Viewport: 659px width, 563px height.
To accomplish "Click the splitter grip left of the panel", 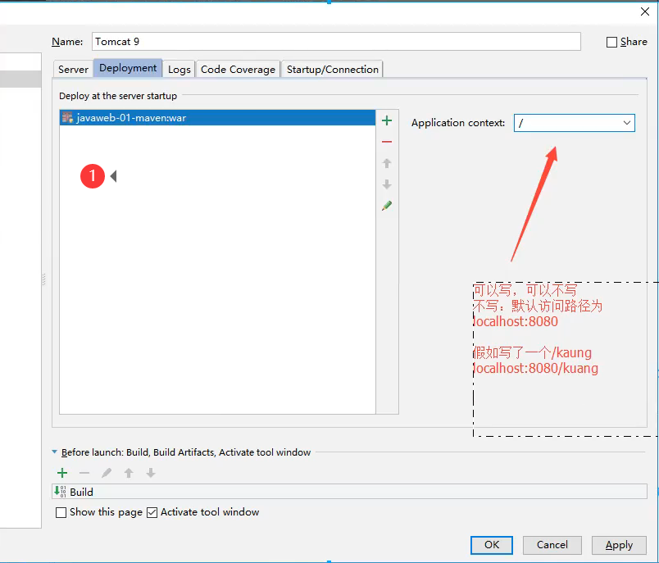I will tap(43, 279).
